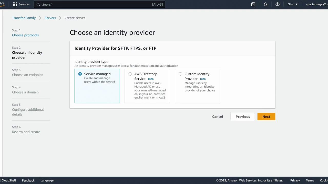The height and width of the screenshot is (184, 328).
Task: Open Info link for AWS Directory Service
Action: [151, 79]
